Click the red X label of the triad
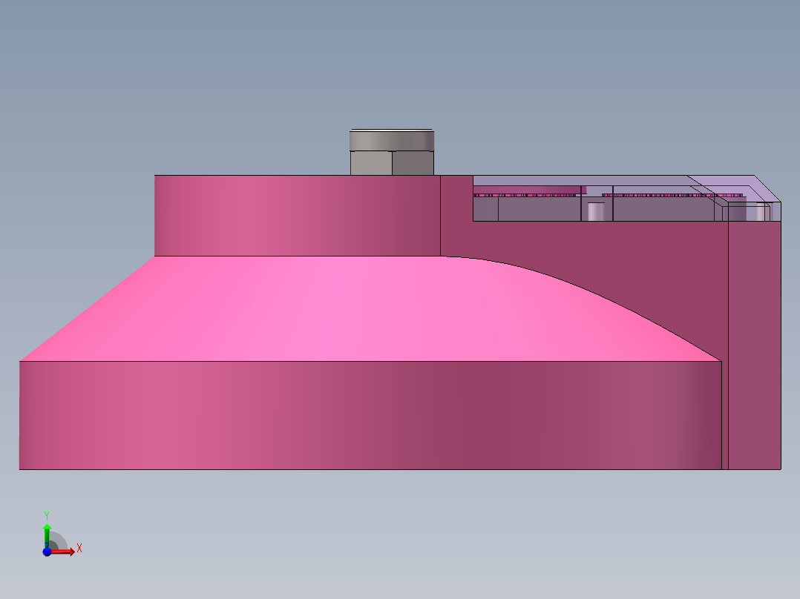The width and height of the screenshot is (800, 599). point(79,549)
